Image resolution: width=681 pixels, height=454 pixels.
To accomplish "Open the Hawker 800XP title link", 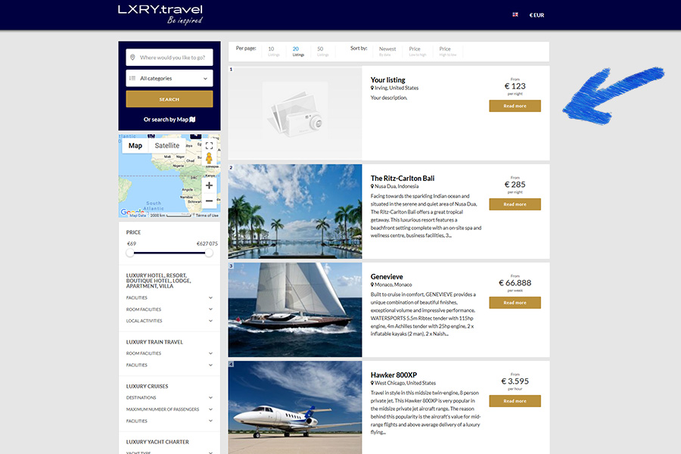I will pos(393,375).
